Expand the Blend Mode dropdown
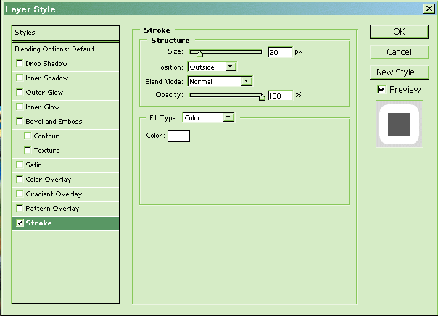This screenshot has height=316, width=438. pos(219,81)
